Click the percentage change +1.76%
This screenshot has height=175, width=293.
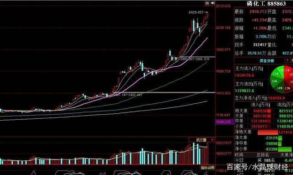(260, 28)
